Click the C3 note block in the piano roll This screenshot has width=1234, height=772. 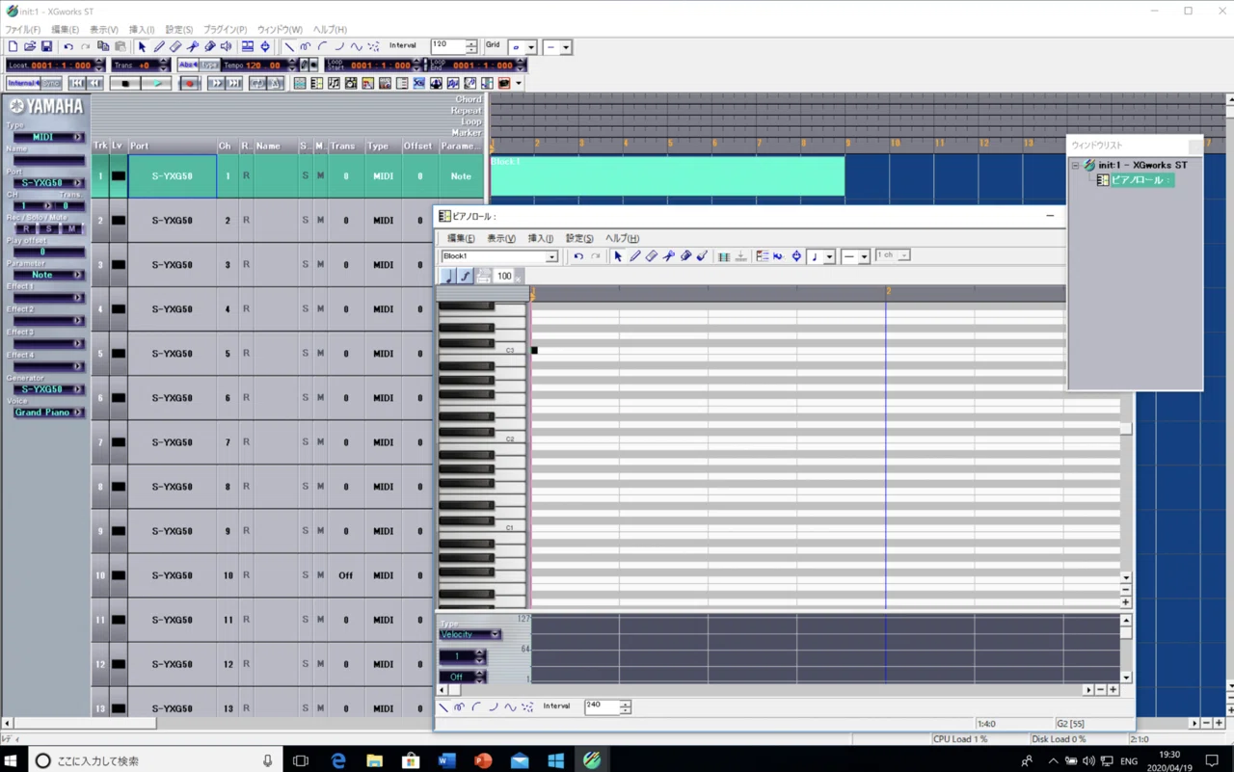click(x=534, y=350)
